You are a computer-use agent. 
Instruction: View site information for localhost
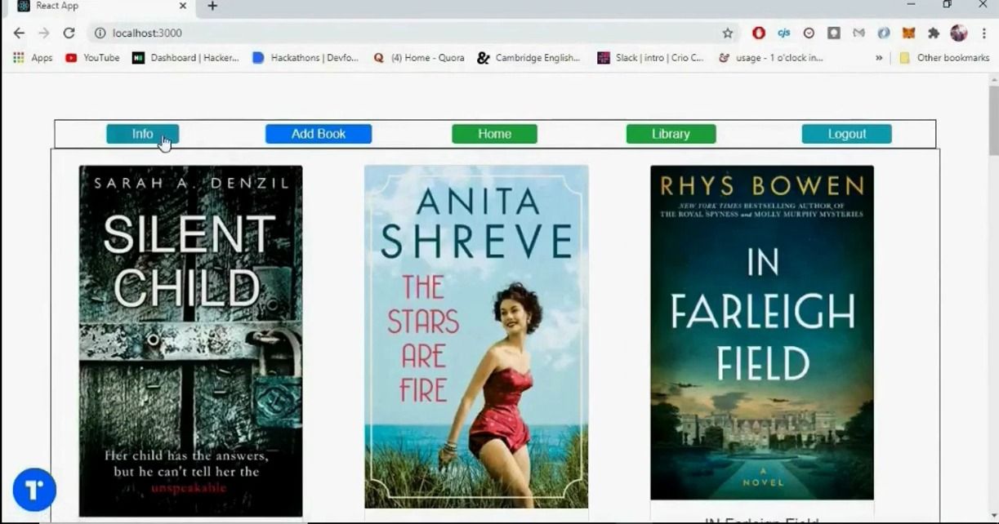[x=100, y=33]
